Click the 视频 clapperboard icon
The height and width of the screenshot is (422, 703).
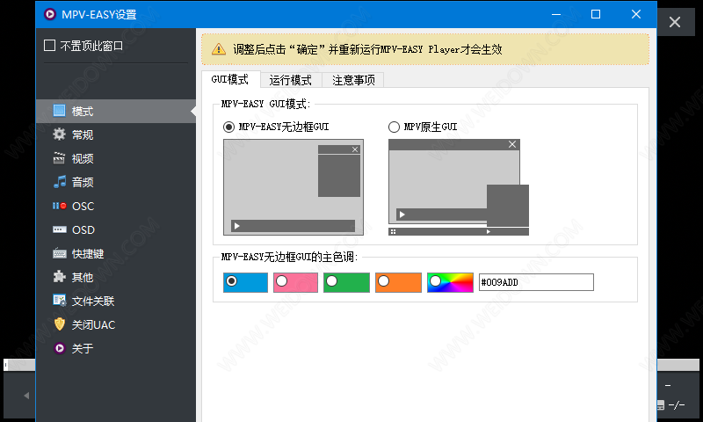coord(59,158)
